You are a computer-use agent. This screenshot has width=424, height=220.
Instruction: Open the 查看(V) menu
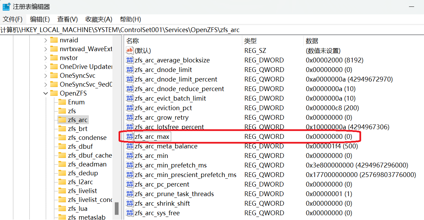click(67, 19)
